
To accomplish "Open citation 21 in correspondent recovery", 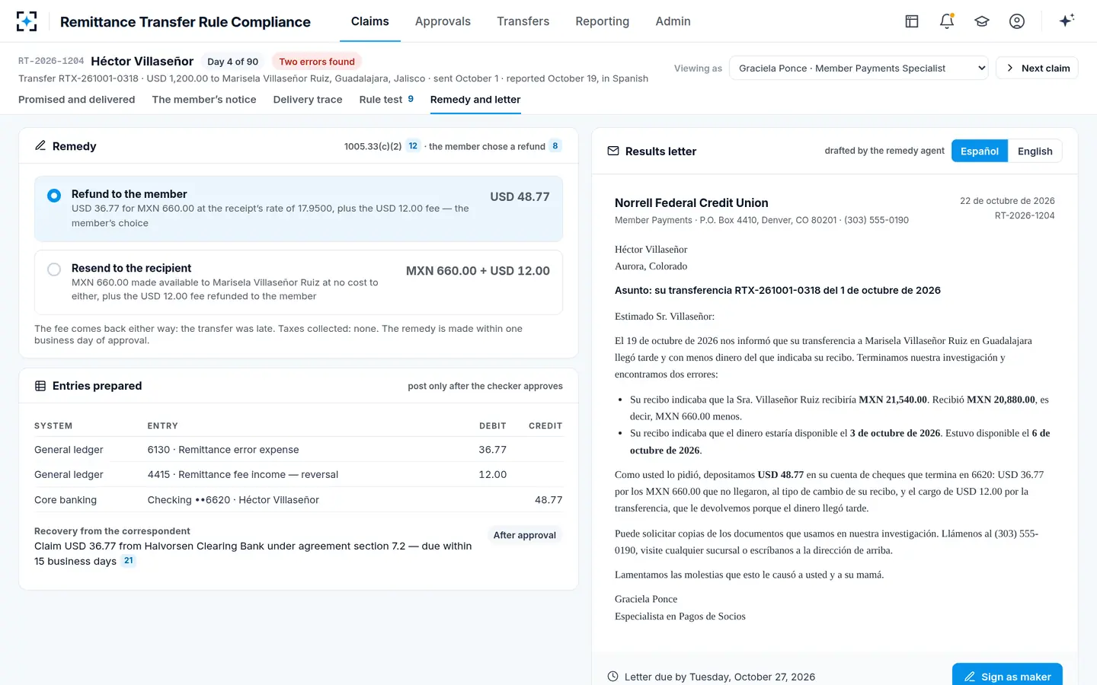I will 129,561.
